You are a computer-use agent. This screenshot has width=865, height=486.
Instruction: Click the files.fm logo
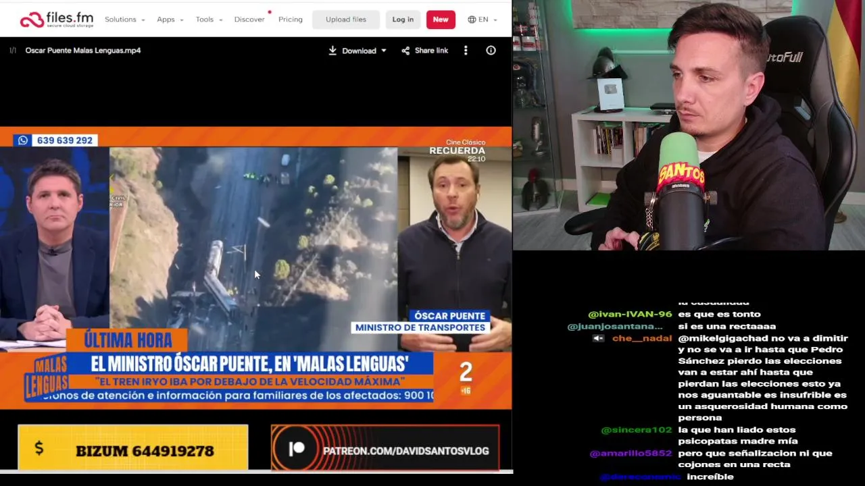(56, 20)
